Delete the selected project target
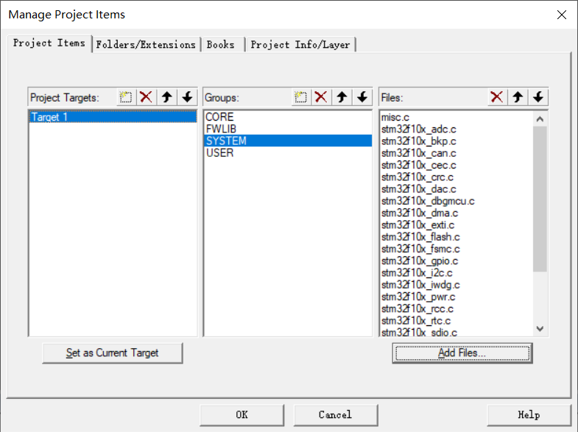578x432 pixels. pos(147,97)
